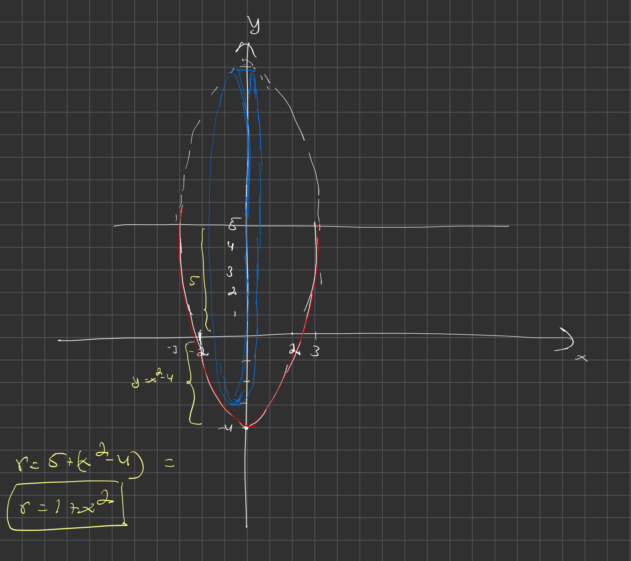Click the bottom tip of the blue ellipse
The height and width of the screenshot is (561, 631).
tap(236, 402)
